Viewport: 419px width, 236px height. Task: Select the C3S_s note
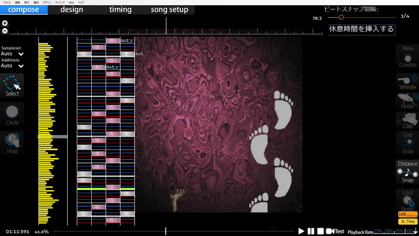84,147
